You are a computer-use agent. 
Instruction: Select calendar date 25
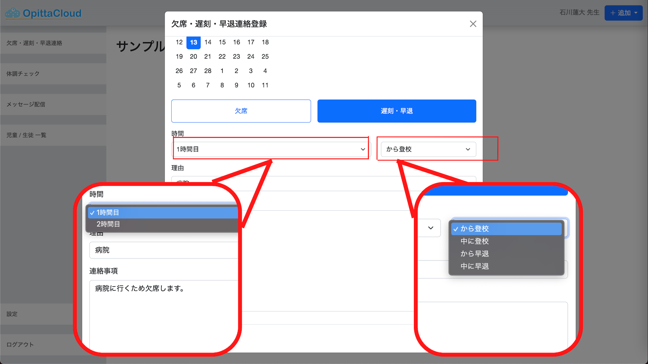point(265,57)
